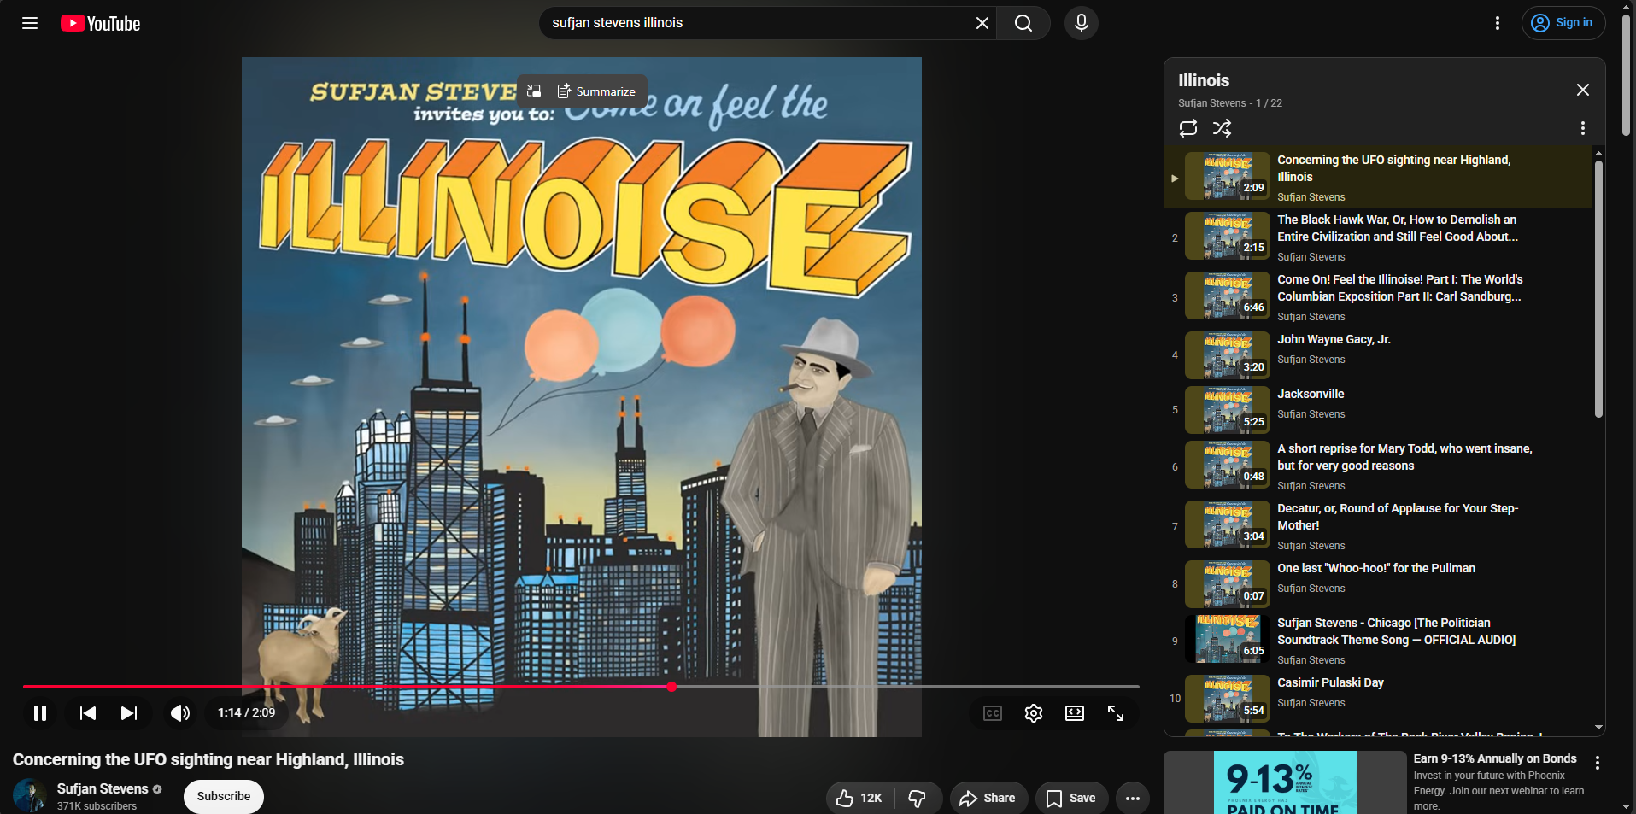Open player settings gear

[x=1033, y=713]
